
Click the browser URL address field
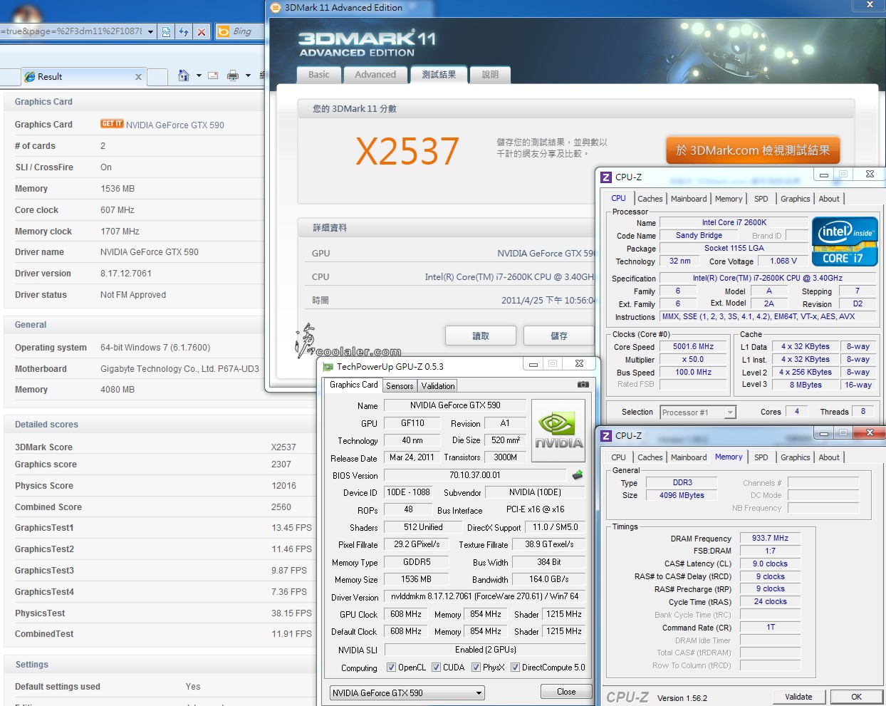(71, 31)
